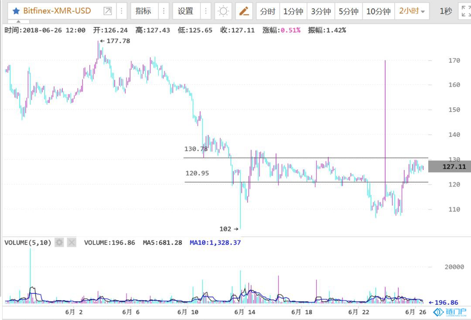Click the 6月 6 date label

point(131,312)
